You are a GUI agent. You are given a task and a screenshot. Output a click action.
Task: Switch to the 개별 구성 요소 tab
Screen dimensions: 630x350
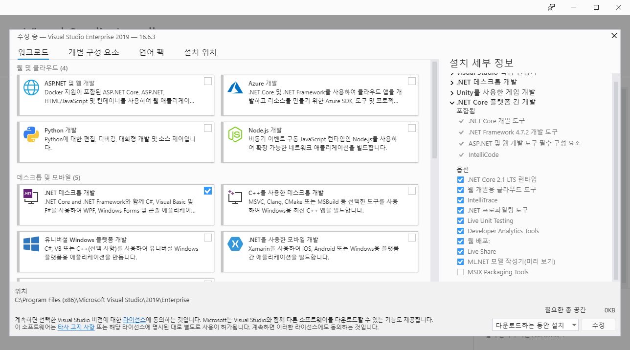(93, 52)
